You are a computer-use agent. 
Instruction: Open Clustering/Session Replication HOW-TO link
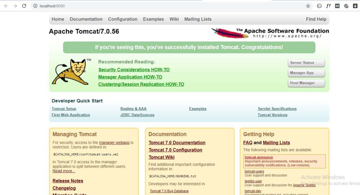(x=141, y=84)
